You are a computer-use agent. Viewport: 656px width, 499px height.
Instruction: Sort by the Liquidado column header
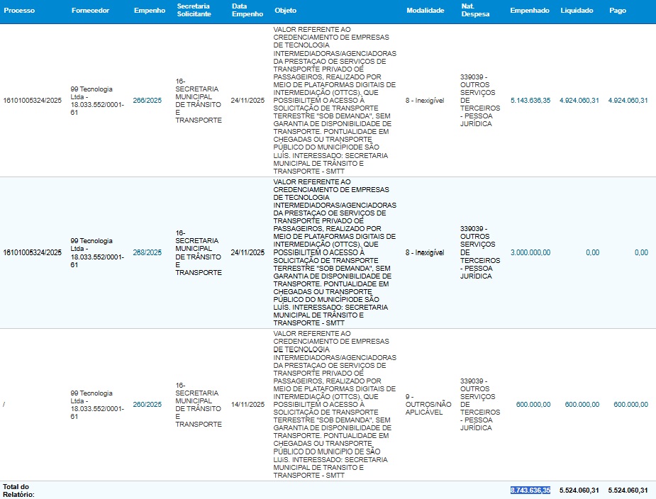pos(577,11)
